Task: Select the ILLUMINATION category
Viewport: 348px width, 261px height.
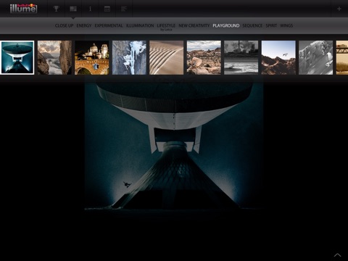Action: [x=140, y=25]
